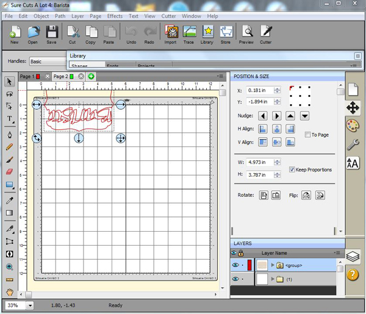Expand the group layer tree arrow
366x314 pixels.
pyautogui.click(x=273, y=265)
